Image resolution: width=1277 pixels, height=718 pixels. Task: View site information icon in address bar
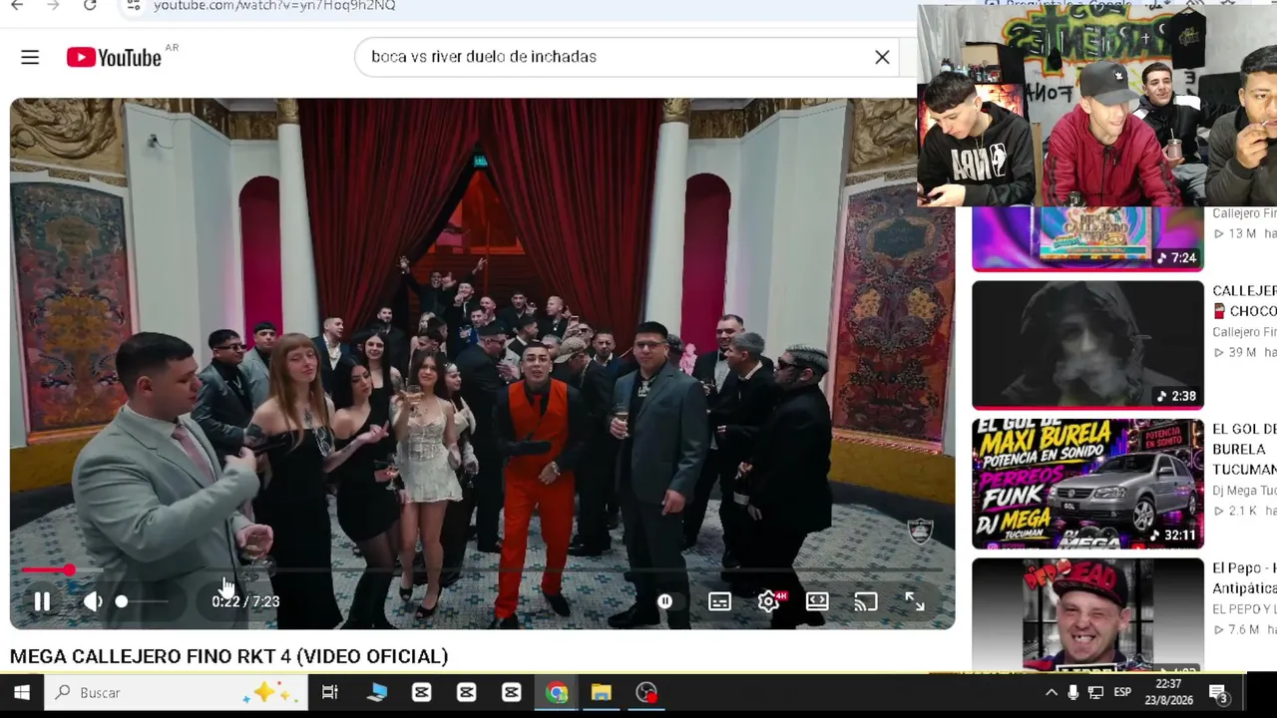(x=134, y=6)
